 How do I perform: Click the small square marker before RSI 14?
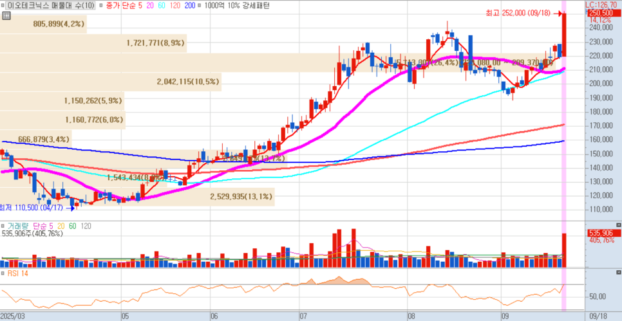coord(3,273)
